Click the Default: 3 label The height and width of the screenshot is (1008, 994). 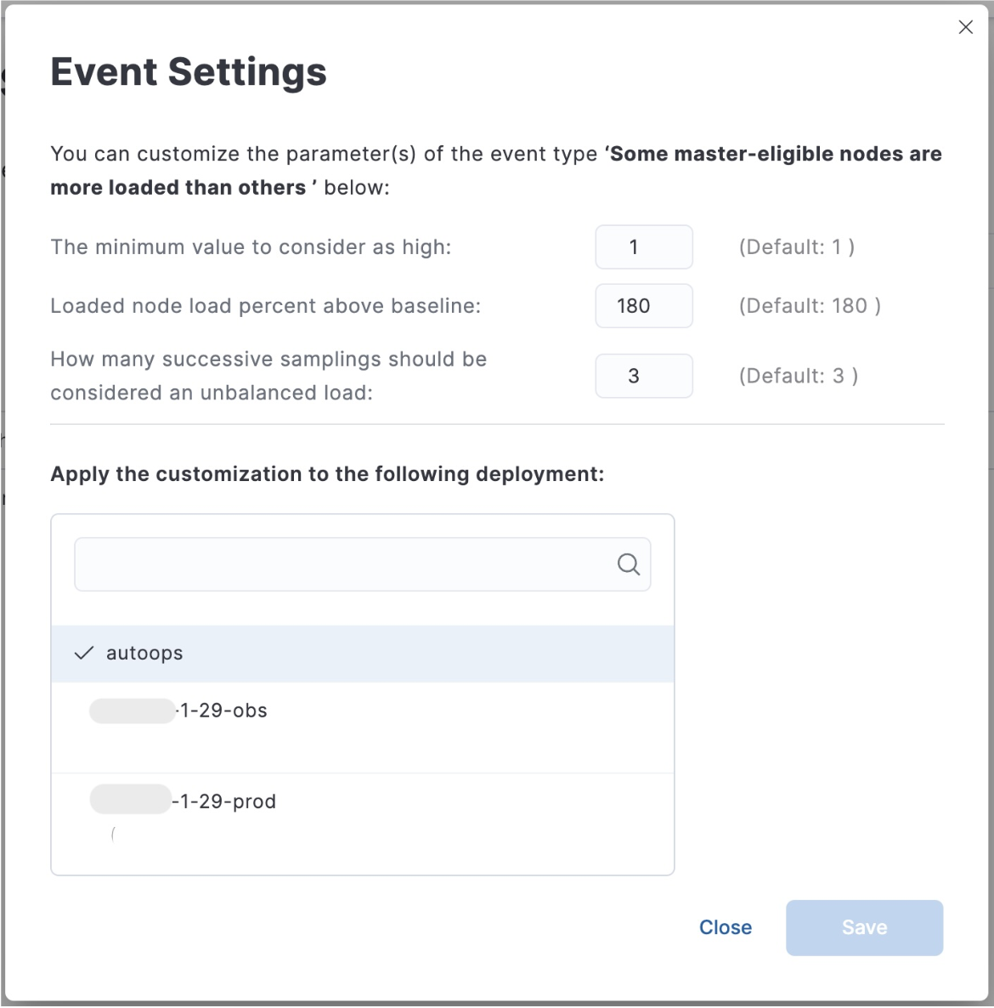pyautogui.click(x=797, y=376)
